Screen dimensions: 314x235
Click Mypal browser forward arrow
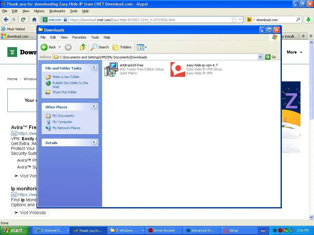pyautogui.click(x=13, y=20)
